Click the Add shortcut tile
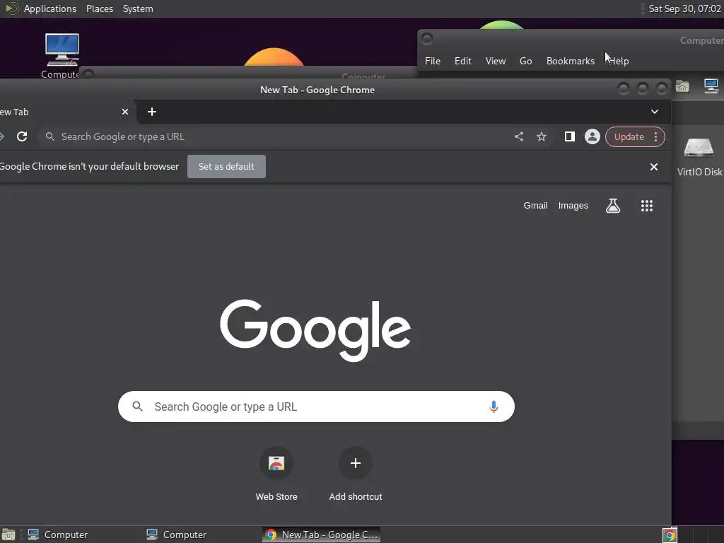The height and width of the screenshot is (543, 724). click(356, 474)
